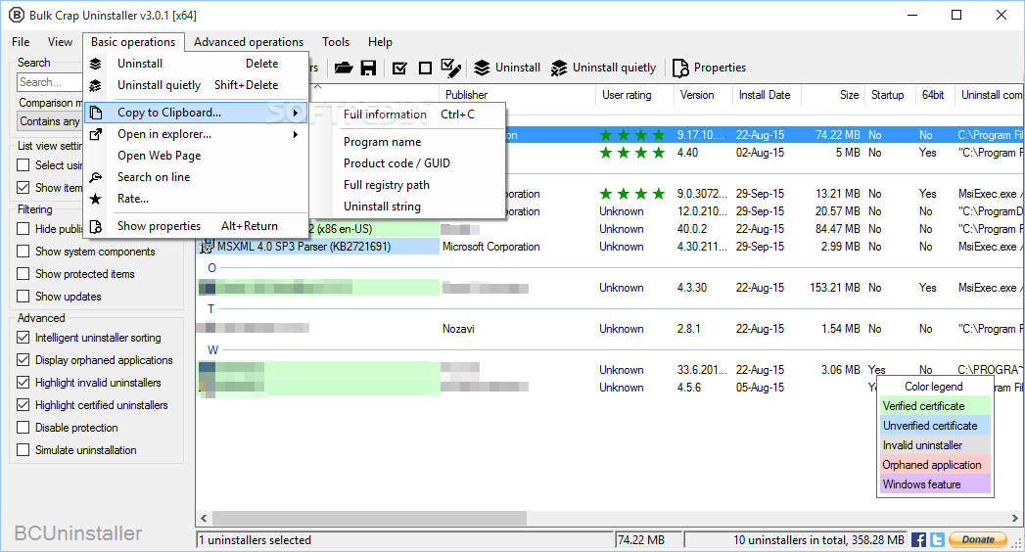
Task: Enable Show protected items
Action: tap(23, 274)
